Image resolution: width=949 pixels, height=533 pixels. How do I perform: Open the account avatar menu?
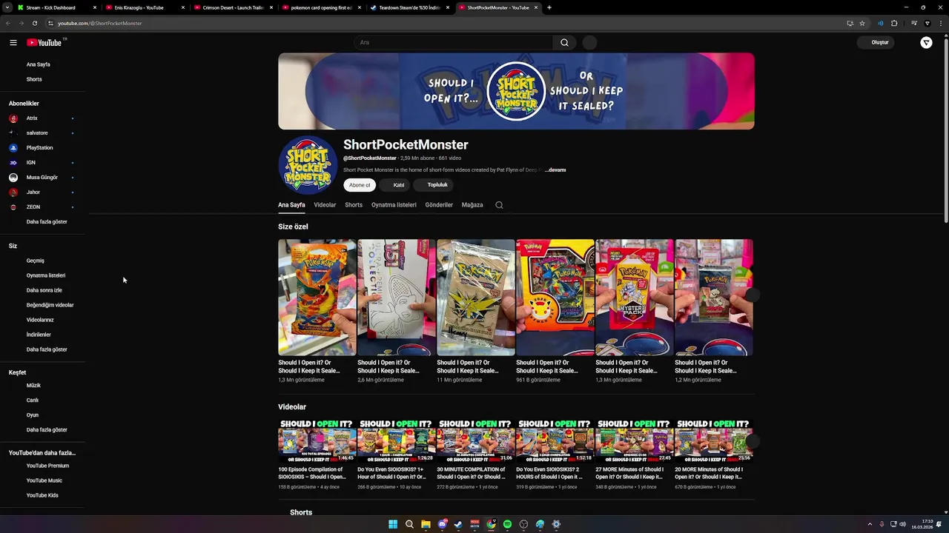point(926,43)
